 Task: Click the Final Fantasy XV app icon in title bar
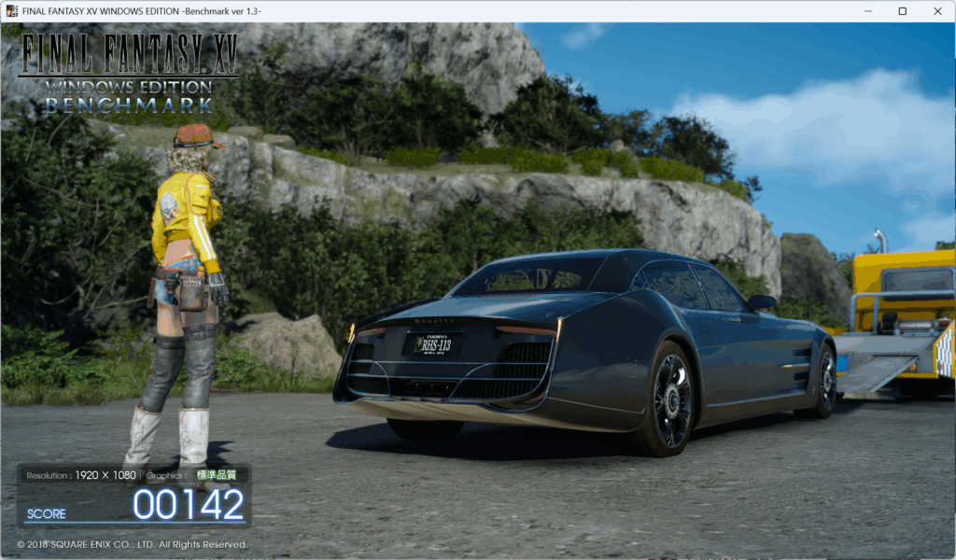[x=12, y=11]
